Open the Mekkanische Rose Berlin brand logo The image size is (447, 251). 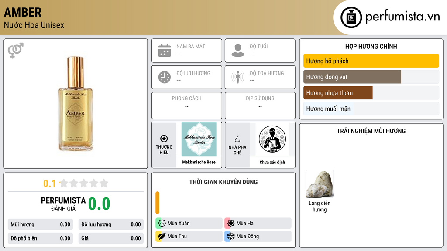tap(199, 139)
